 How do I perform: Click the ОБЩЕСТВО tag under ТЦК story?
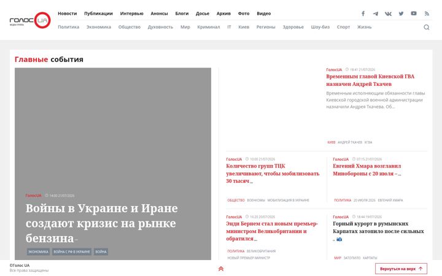[x=236, y=200]
